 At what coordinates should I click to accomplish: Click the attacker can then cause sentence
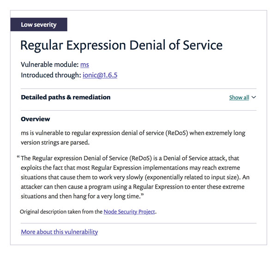point(132,191)
